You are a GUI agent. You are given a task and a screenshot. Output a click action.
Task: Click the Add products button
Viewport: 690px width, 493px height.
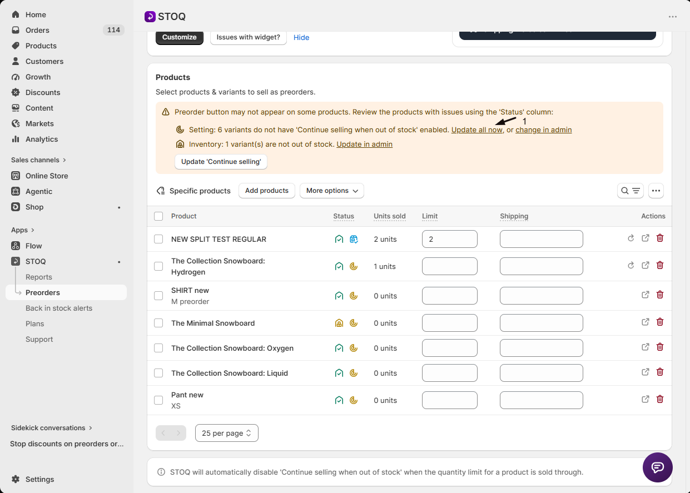pos(267,191)
